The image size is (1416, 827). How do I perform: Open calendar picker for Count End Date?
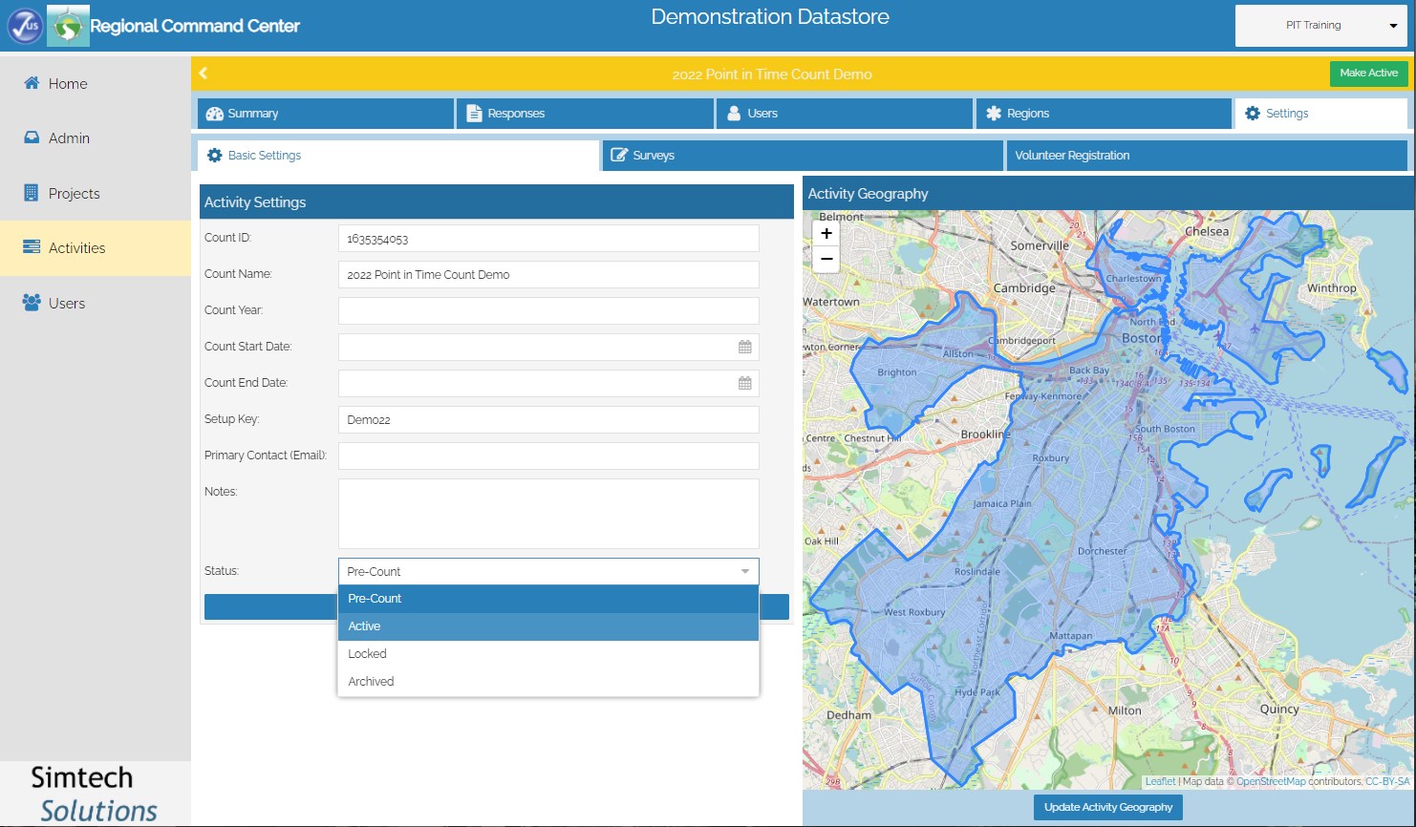pos(745,383)
